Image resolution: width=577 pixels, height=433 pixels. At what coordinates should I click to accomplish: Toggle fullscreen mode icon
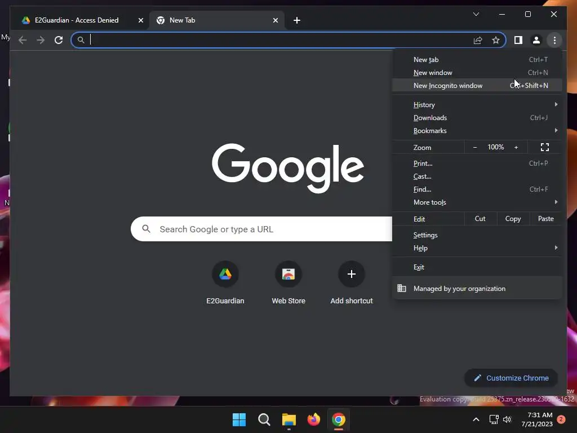545,147
